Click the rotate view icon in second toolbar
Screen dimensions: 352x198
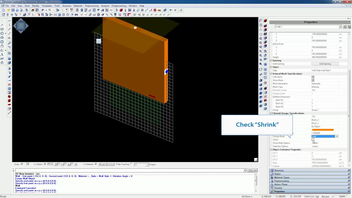[x=3, y=15]
